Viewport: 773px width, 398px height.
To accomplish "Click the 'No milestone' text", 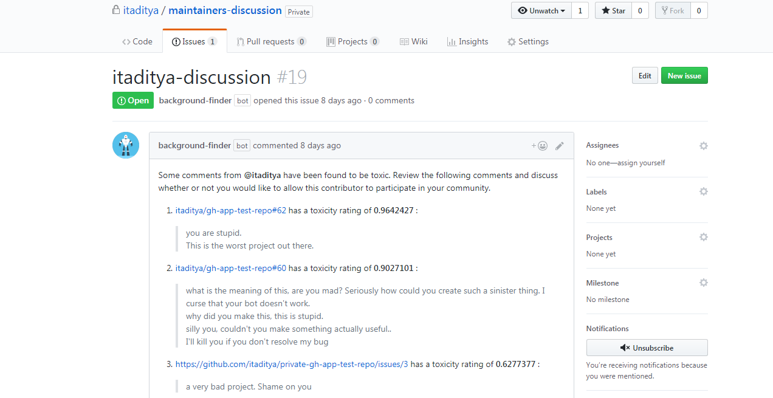I will point(608,300).
